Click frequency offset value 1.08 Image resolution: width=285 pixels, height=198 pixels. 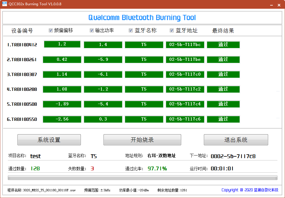click(x=62, y=89)
